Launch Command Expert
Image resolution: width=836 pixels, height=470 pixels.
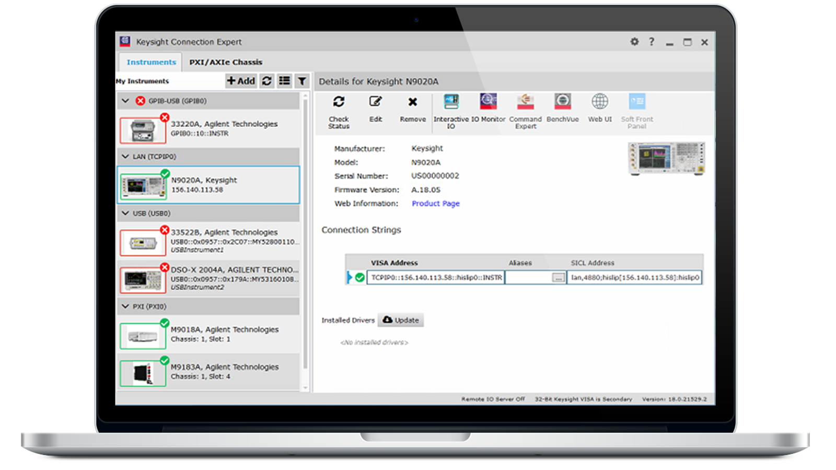coord(525,102)
